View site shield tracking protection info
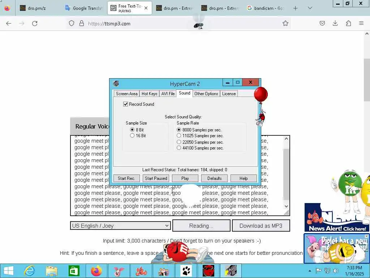The height and width of the screenshot is (278, 370). coord(72,24)
